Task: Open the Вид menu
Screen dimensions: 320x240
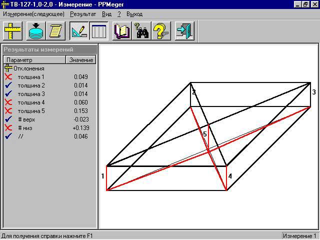Action: [106, 14]
